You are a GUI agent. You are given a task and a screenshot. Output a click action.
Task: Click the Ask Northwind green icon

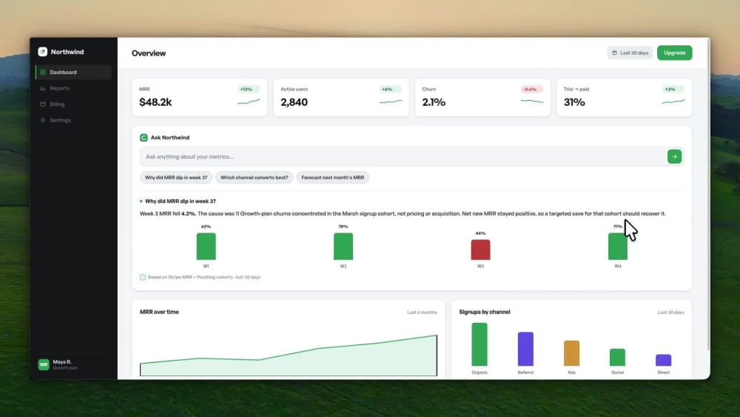coord(144,138)
